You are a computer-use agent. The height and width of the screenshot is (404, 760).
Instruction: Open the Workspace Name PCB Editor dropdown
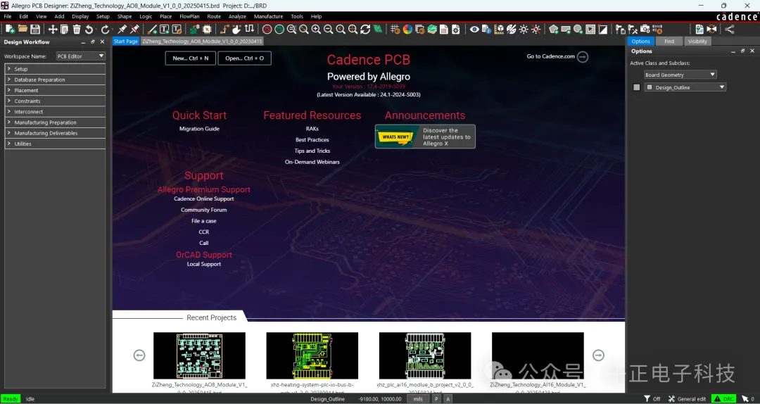[80, 56]
